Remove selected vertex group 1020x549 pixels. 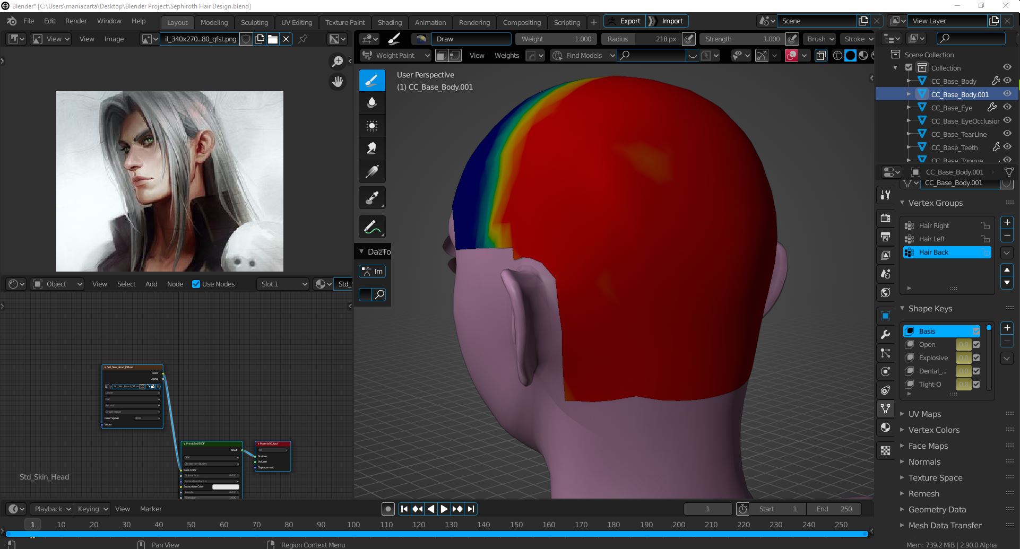click(1007, 236)
